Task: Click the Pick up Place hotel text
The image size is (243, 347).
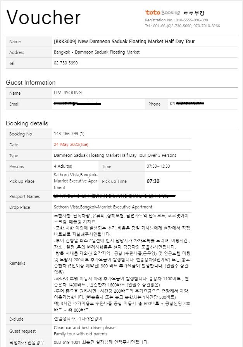Action: click(76, 181)
